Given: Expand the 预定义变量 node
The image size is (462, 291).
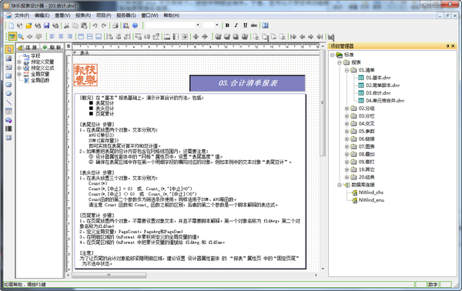Looking at the screenshot, I should point(19,62).
